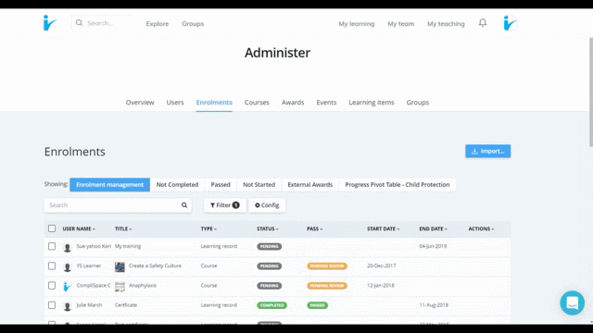The height and width of the screenshot is (333, 593).
Task: Open the Certficate title link
Action: tap(126, 305)
